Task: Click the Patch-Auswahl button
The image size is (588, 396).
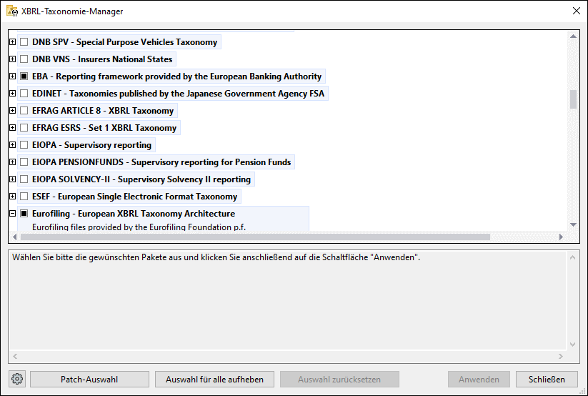Action: pyautogui.click(x=89, y=379)
